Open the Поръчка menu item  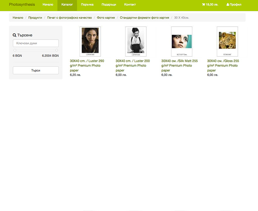point(87,5)
